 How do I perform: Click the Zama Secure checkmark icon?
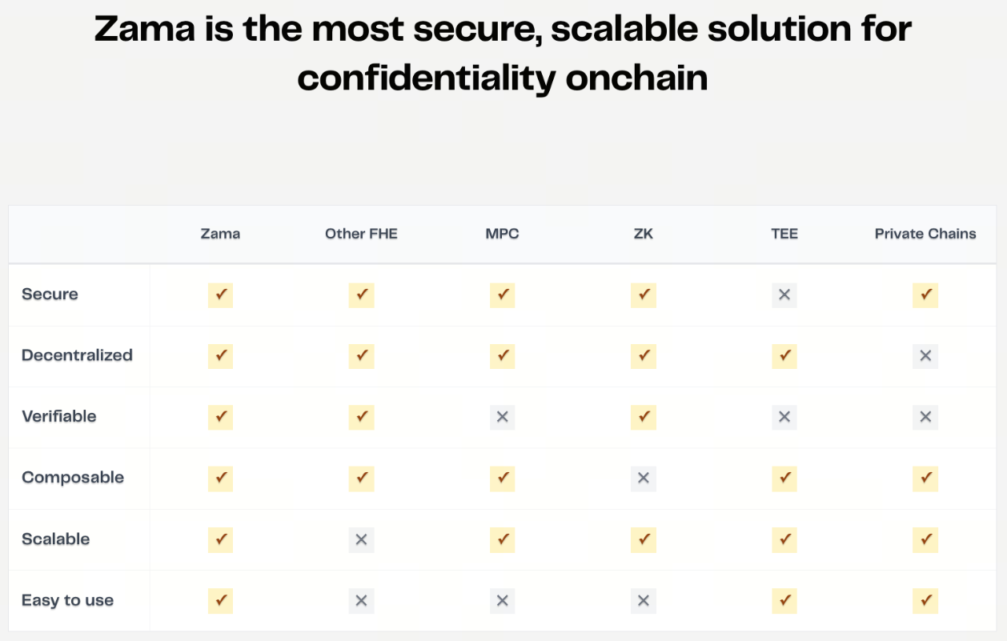tap(220, 294)
